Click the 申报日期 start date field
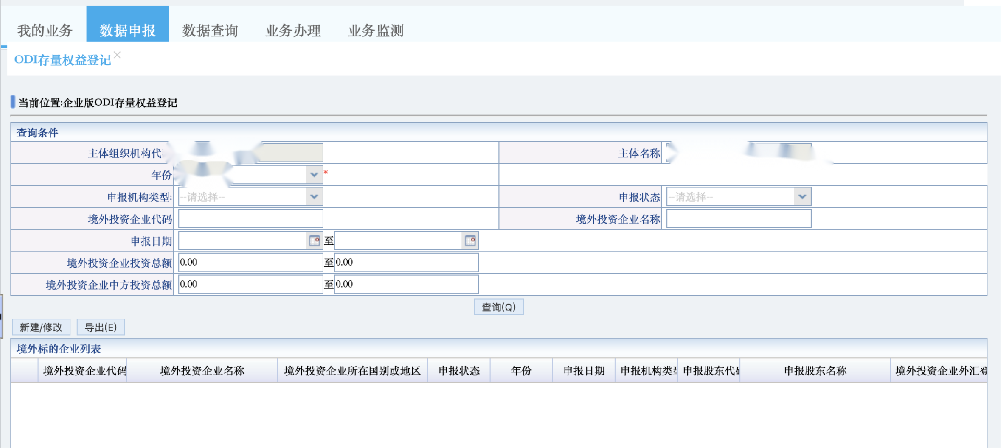 coord(243,241)
